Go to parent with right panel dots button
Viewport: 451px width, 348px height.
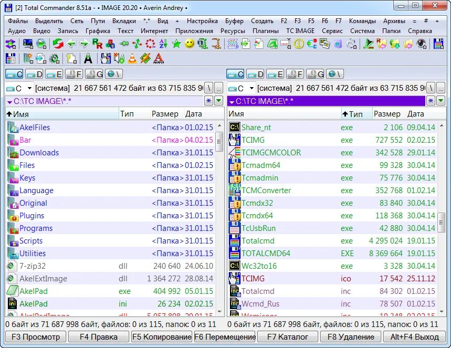coord(441,88)
